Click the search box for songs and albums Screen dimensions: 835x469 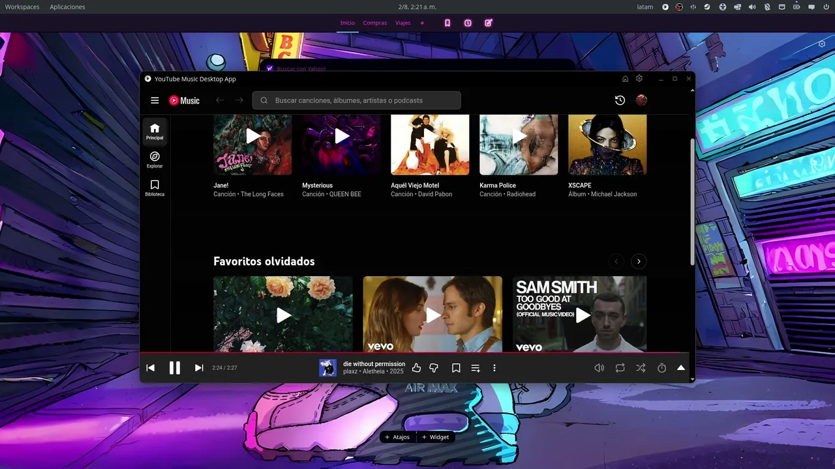click(x=357, y=100)
